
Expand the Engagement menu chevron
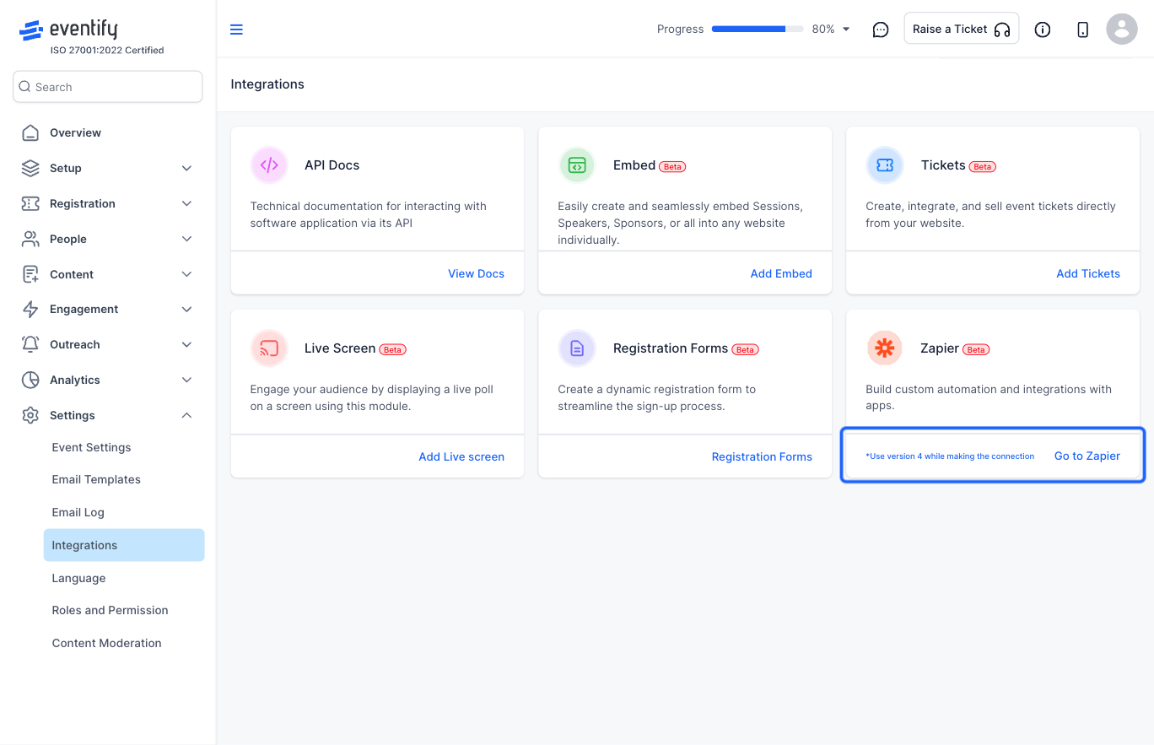(x=187, y=309)
